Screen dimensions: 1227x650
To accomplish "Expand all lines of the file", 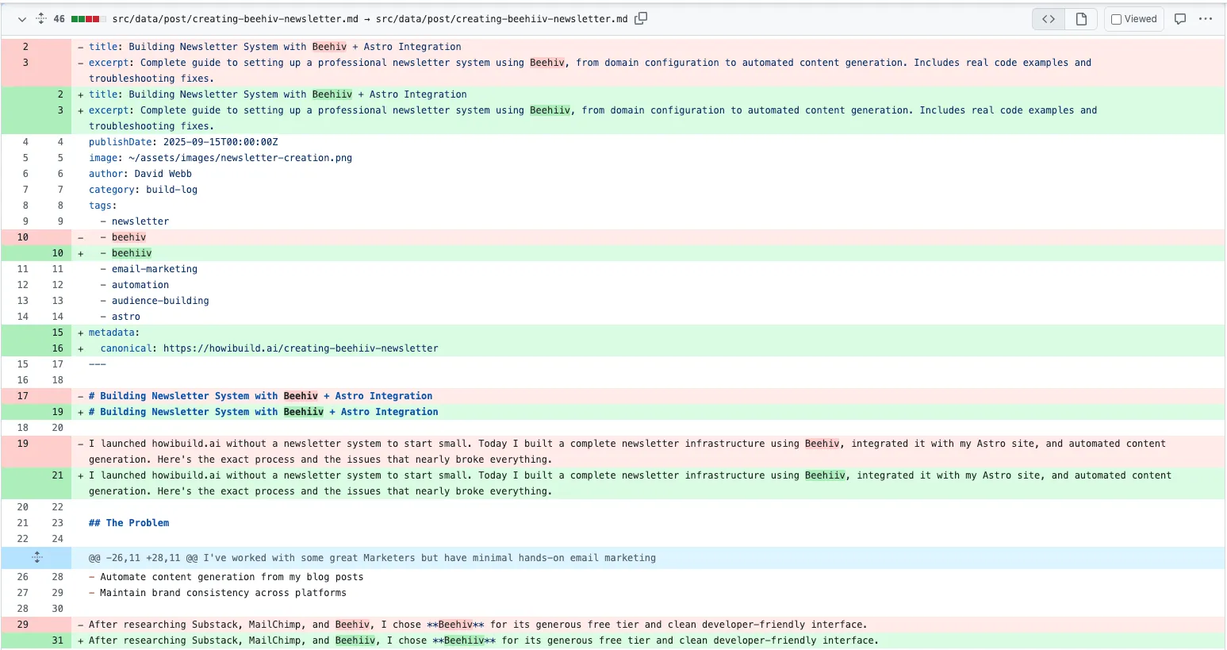I will pos(41,19).
